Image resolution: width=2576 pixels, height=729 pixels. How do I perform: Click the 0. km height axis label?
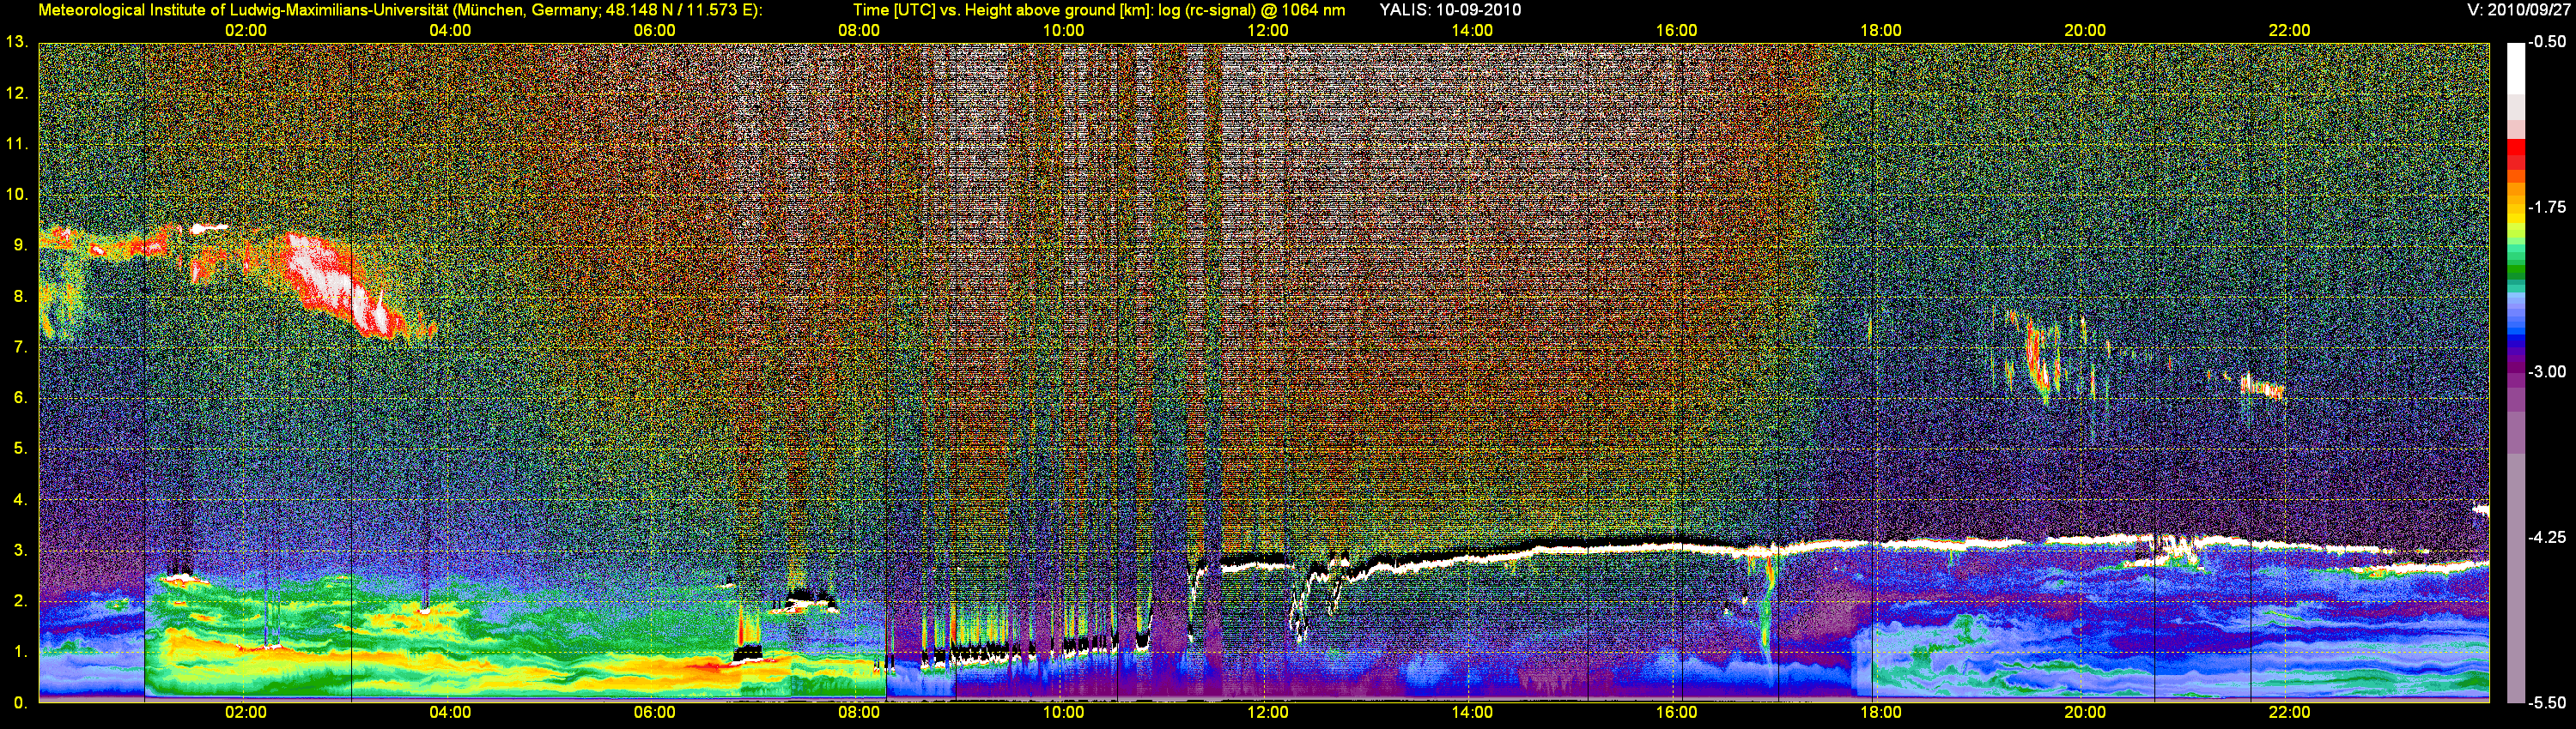(x=20, y=703)
